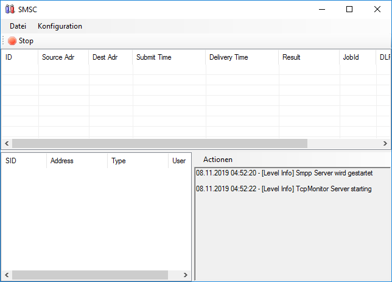
Task: Click right arrow of message table scrollbar
Action: [385, 143]
